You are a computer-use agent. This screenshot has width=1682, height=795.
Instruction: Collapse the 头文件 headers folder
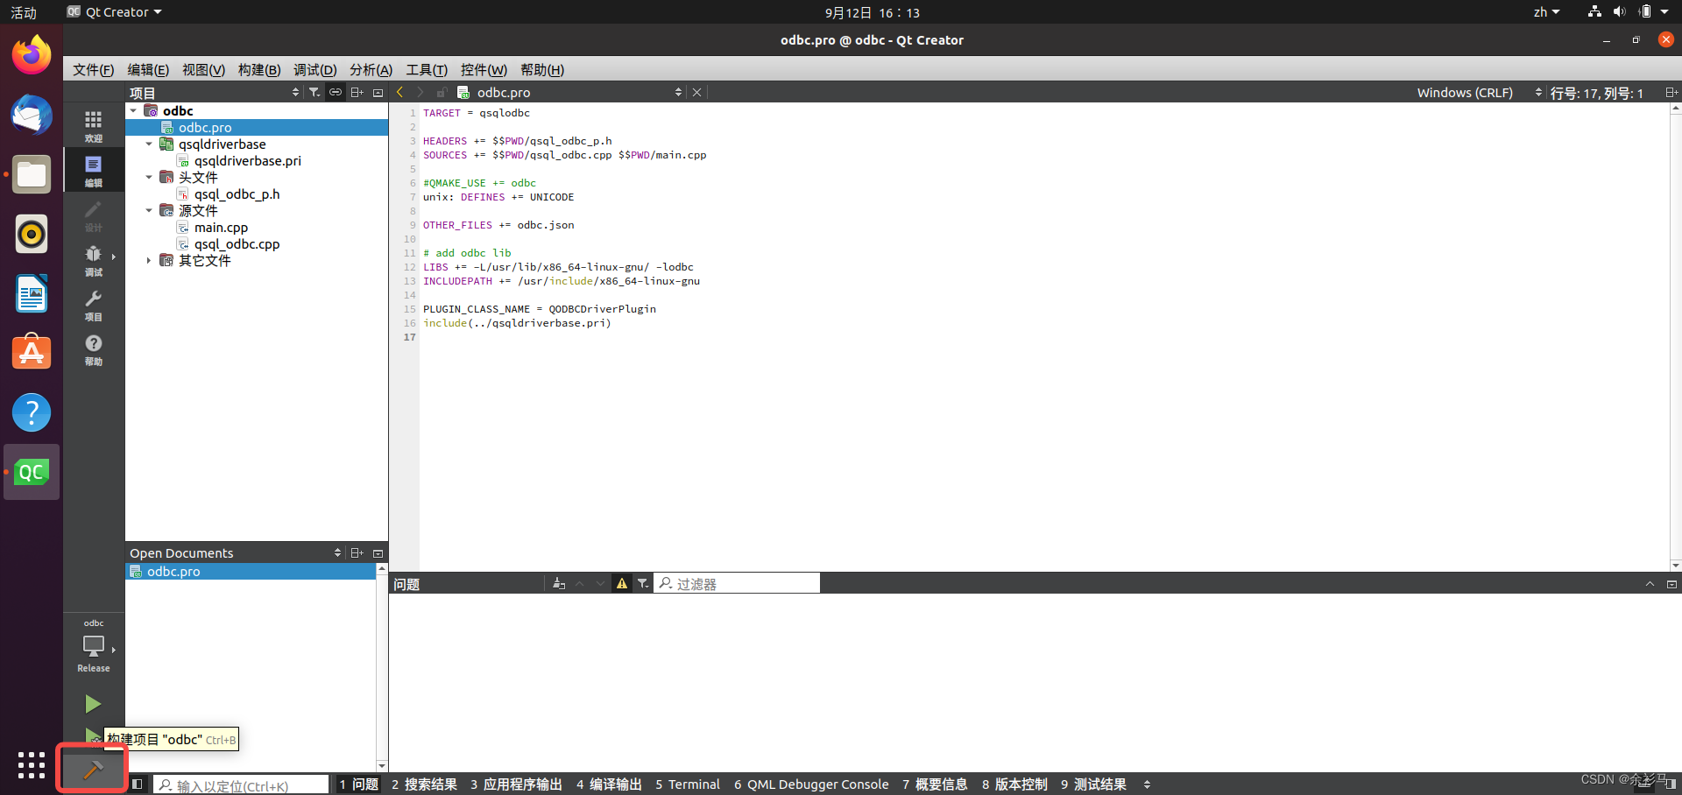149,177
